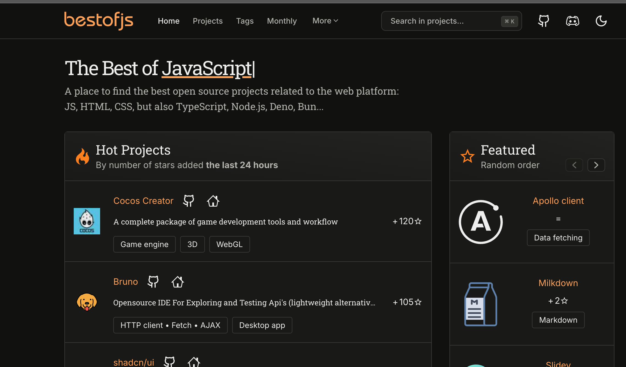Click the +120 stars count
The image size is (626, 367).
(x=407, y=221)
